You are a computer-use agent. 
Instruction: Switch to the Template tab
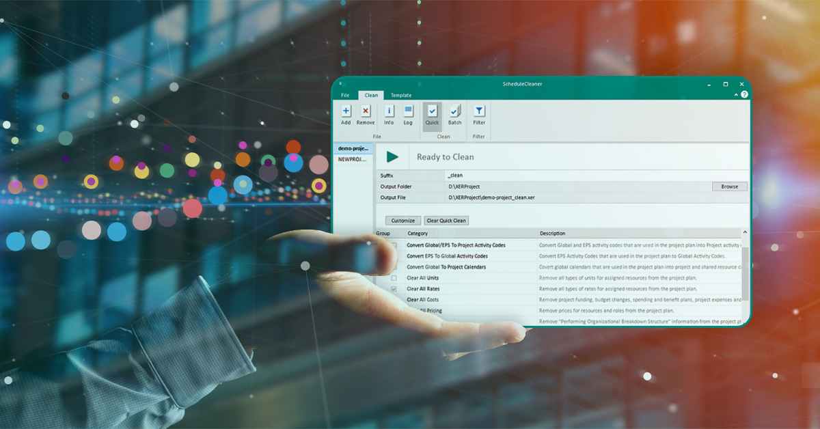400,95
